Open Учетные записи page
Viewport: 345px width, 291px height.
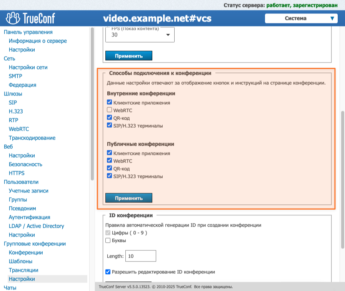click(x=28, y=191)
